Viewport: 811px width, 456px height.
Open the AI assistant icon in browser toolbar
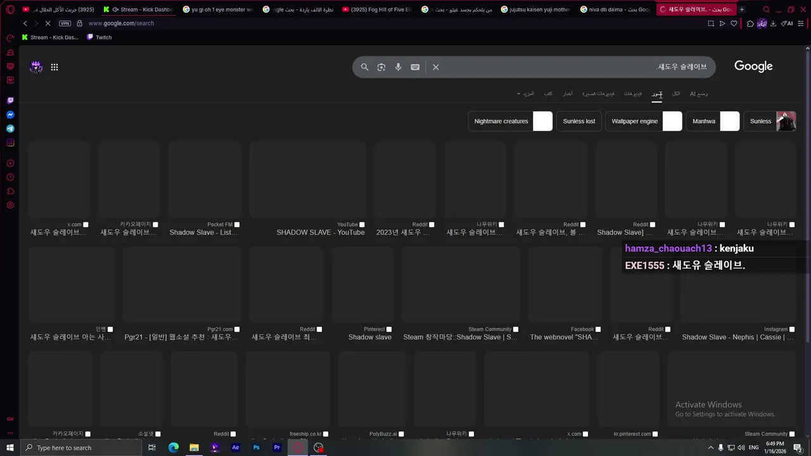click(787, 23)
